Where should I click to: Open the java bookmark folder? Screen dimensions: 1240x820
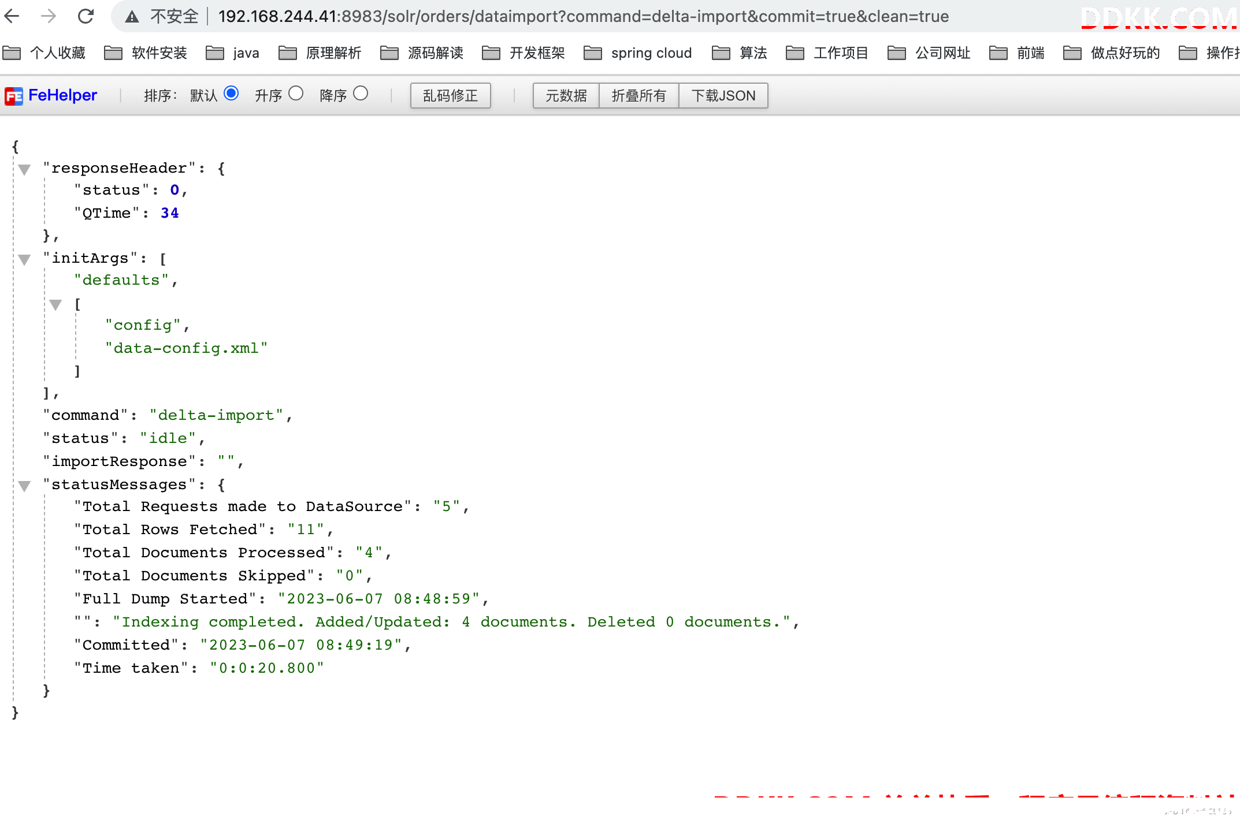pos(232,53)
